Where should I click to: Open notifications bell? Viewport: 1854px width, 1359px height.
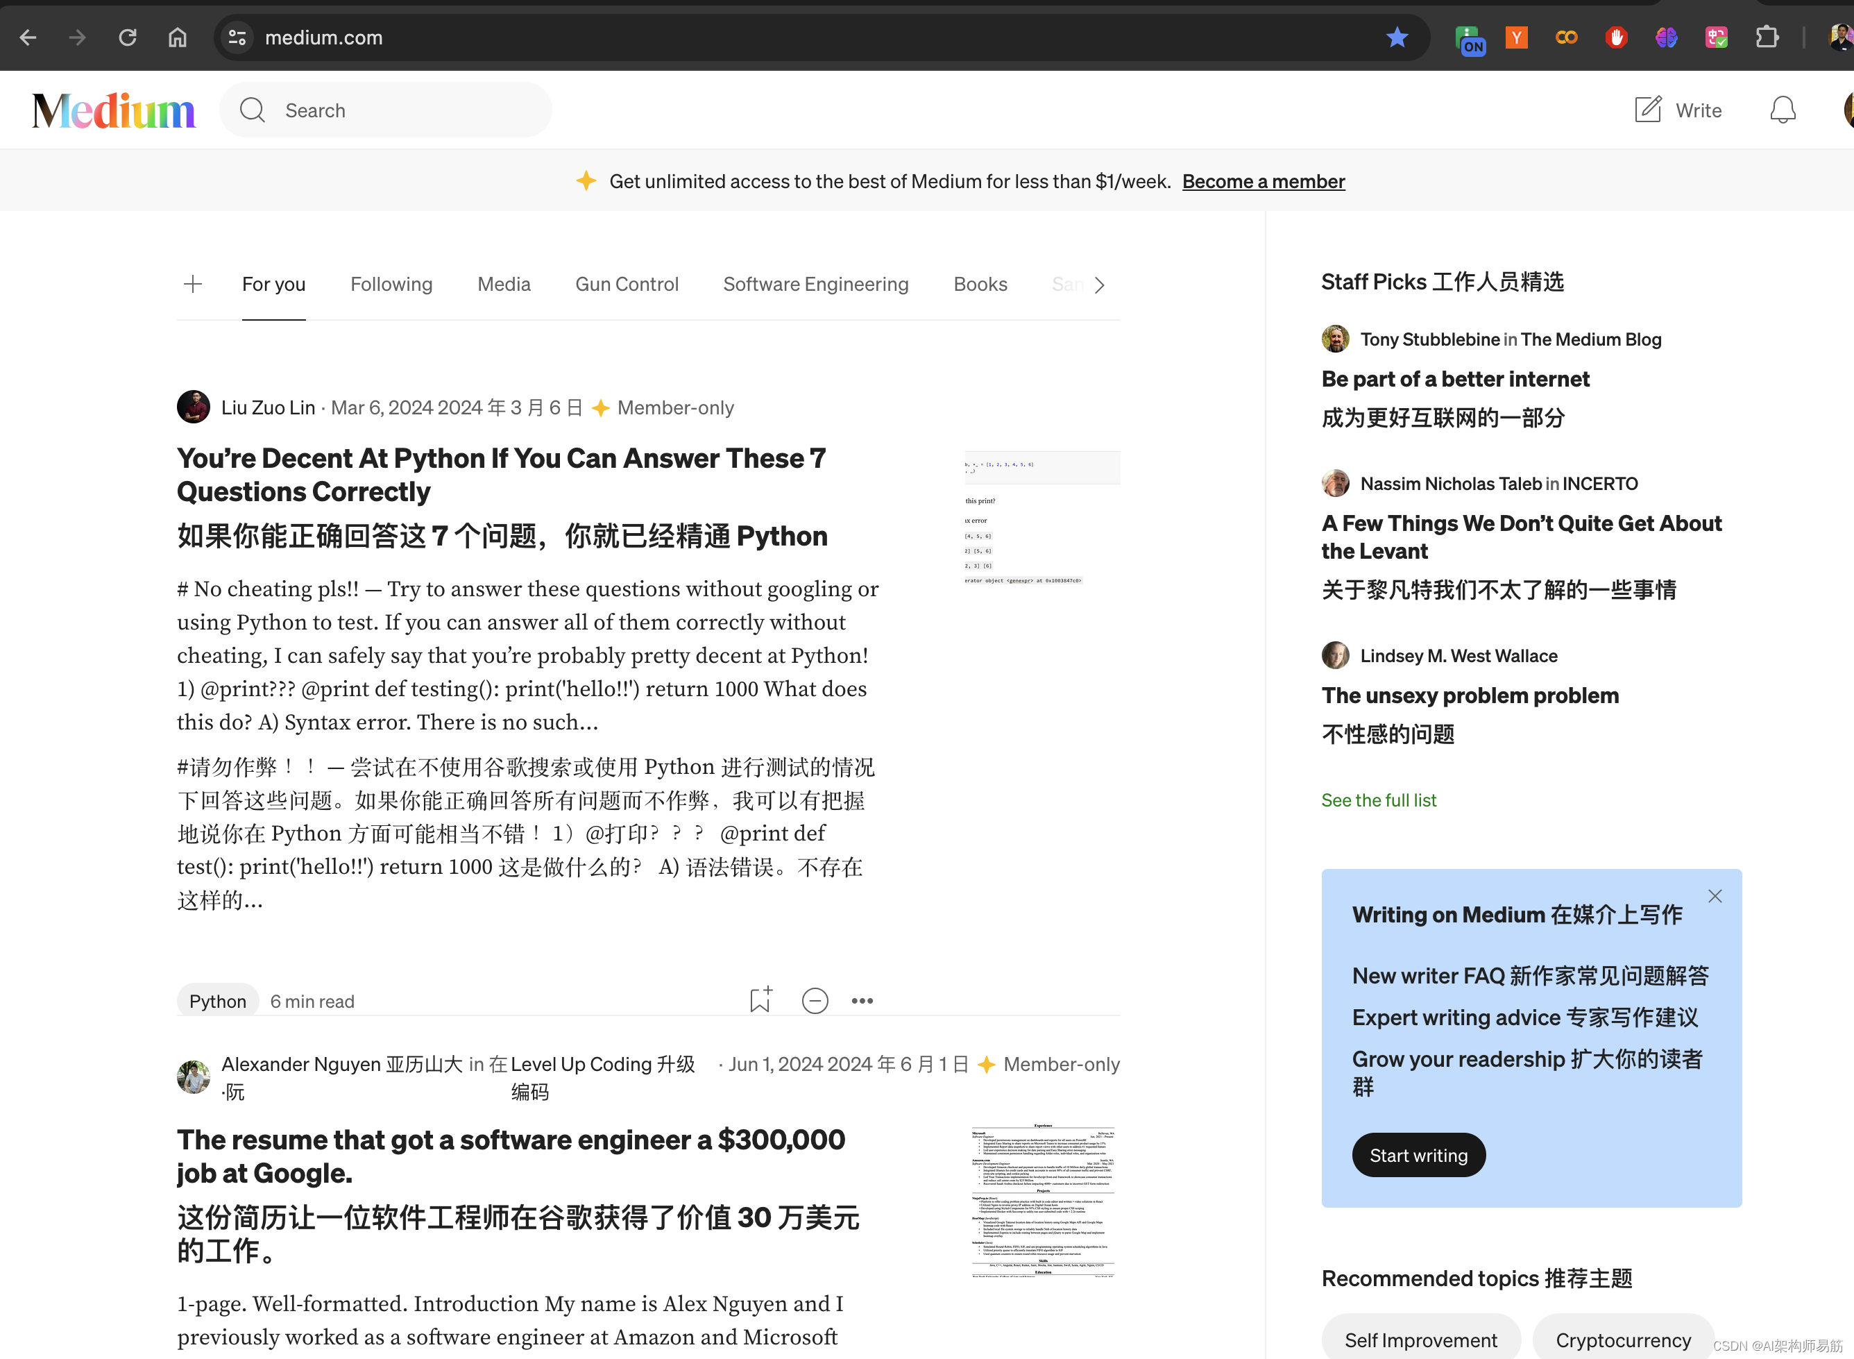[x=1780, y=110]
